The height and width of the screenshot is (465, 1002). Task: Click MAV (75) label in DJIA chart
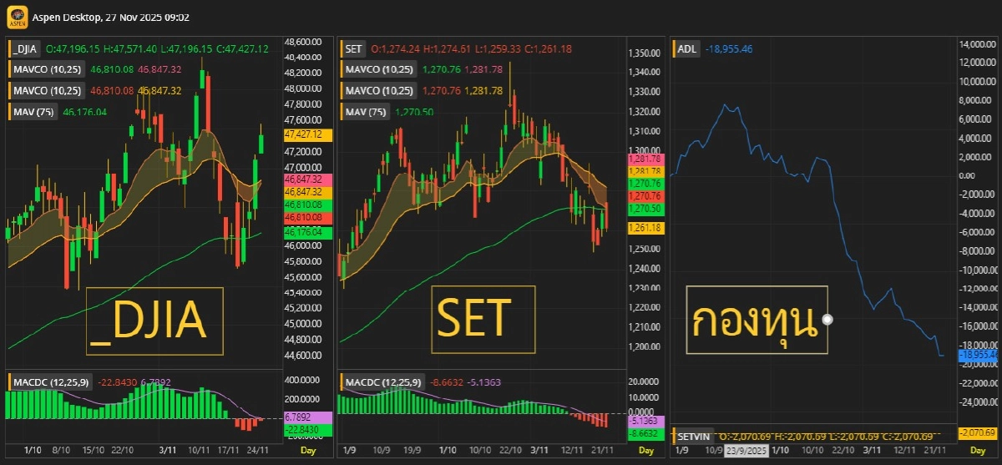pos(33,111)
